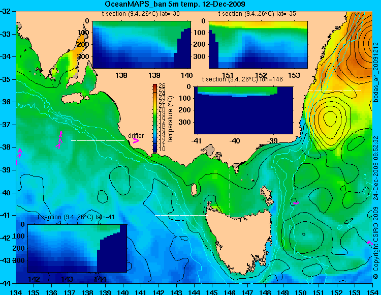Click the magenta arrow beside the drifter label

pyautogui.click(x=136, y=140)
